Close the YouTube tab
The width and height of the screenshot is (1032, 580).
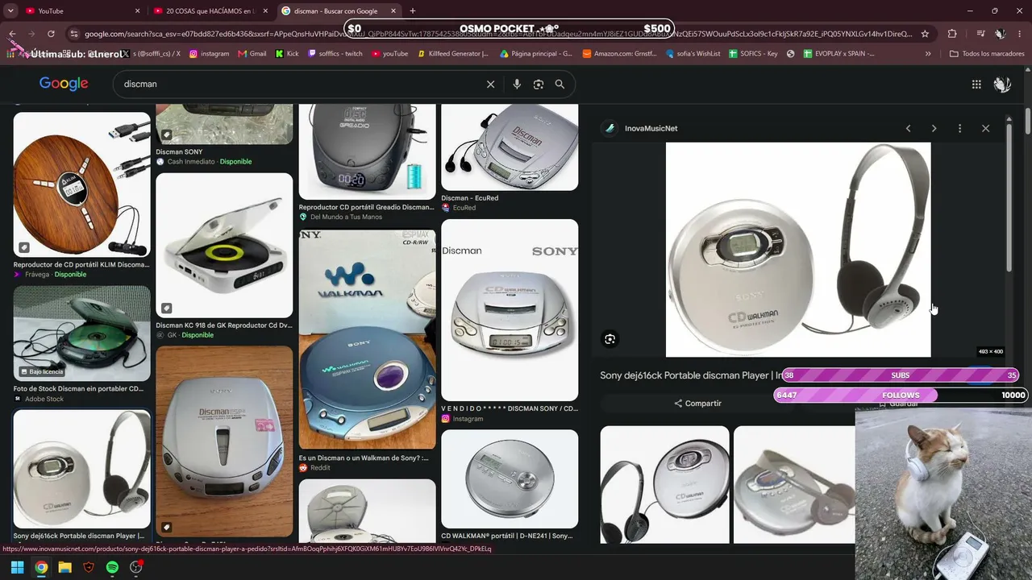137,11
